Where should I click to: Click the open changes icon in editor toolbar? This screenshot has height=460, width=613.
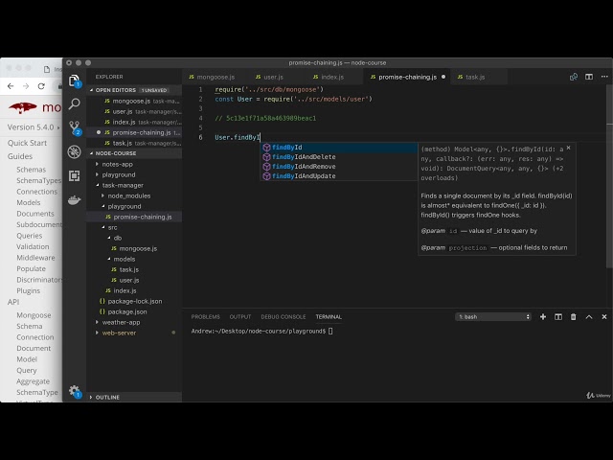(574, 77)
